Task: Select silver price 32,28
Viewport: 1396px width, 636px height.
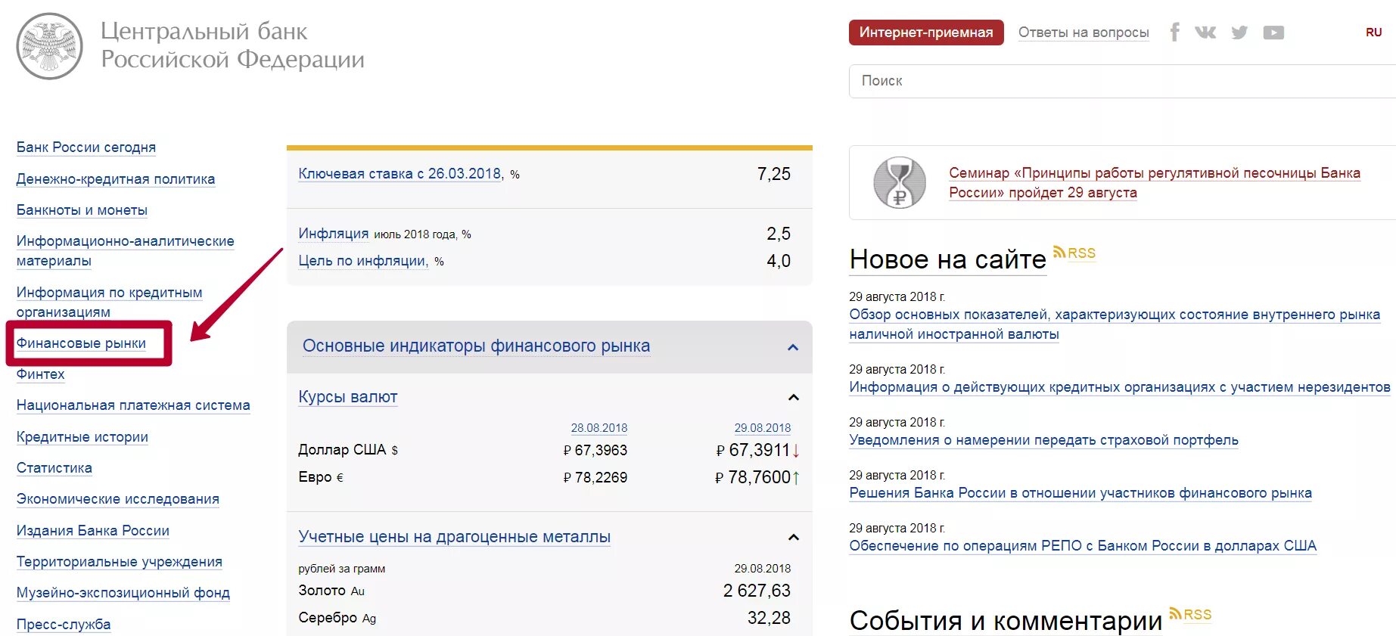Action: pyautogui.click(x=769, y=618)
